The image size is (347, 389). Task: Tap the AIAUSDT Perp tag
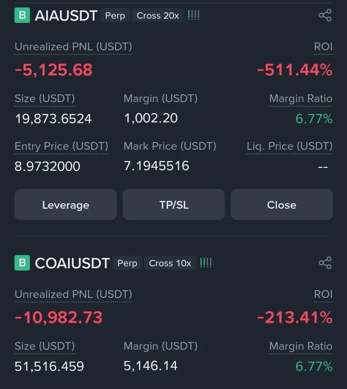[115, 16]
